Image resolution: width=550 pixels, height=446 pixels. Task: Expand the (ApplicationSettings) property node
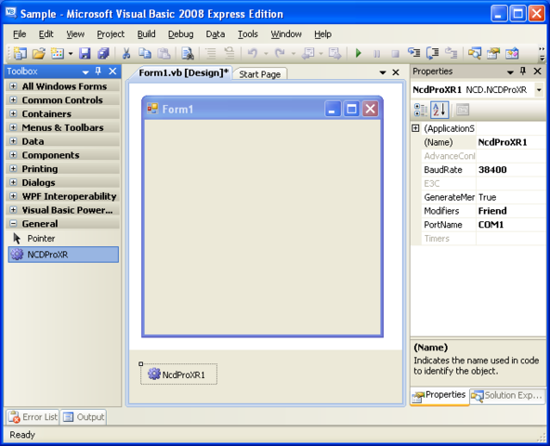coord(415,128)
